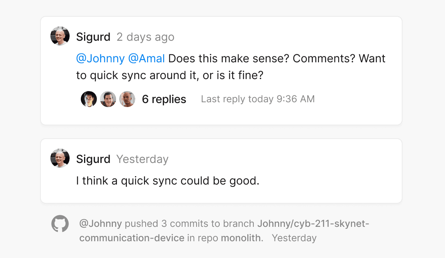Click the GitHub logo icon

click(x=60, y=224)
